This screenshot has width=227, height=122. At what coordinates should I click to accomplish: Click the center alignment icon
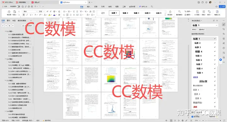coord(67,15)
